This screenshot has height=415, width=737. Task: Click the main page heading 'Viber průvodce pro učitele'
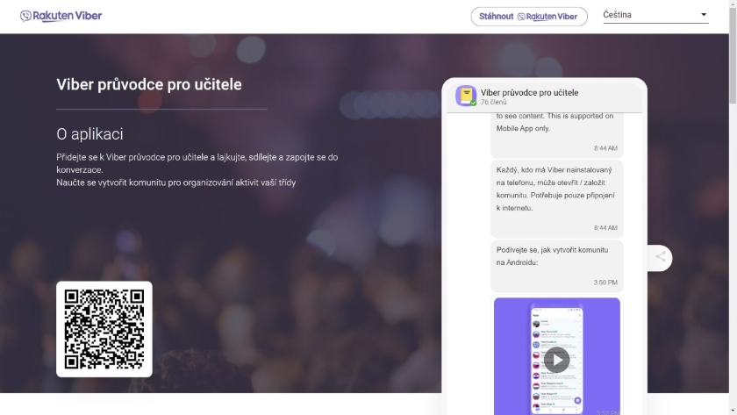pyautogui.click(x=149, y=84)
